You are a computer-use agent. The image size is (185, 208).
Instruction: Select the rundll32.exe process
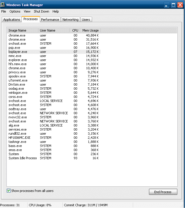coord(54,134)
